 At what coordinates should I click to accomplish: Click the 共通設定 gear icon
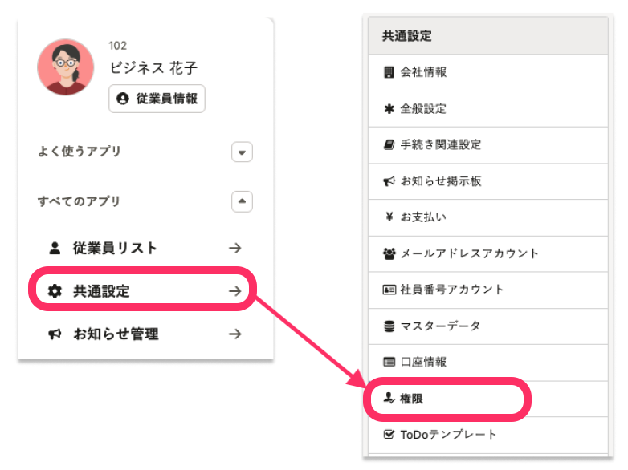[x=55, y=291]
